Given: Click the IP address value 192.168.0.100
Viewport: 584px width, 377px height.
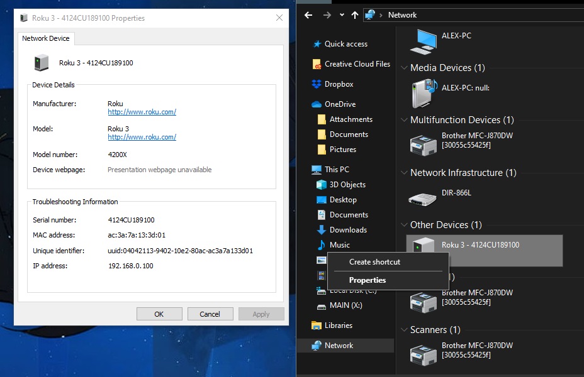Looking at the screenshot, I should 131,266.
